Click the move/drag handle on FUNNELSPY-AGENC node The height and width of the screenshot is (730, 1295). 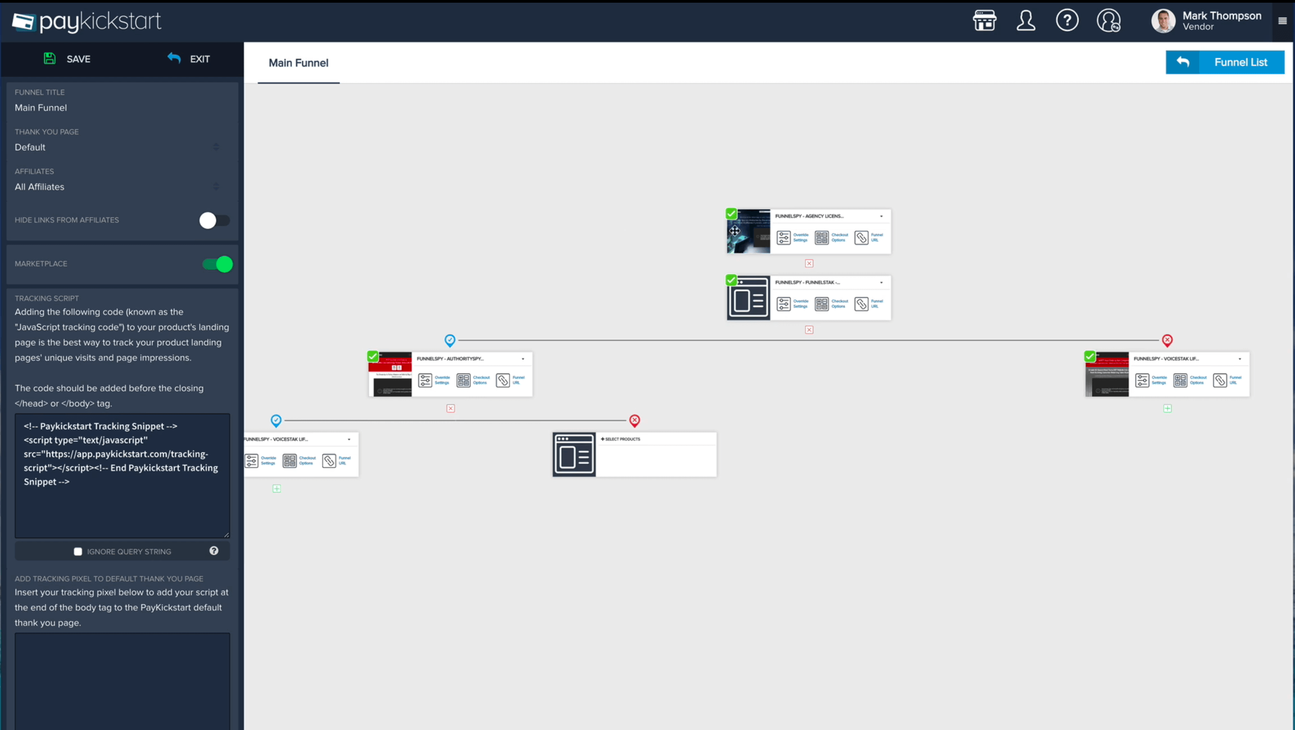[x=735, y=230]
